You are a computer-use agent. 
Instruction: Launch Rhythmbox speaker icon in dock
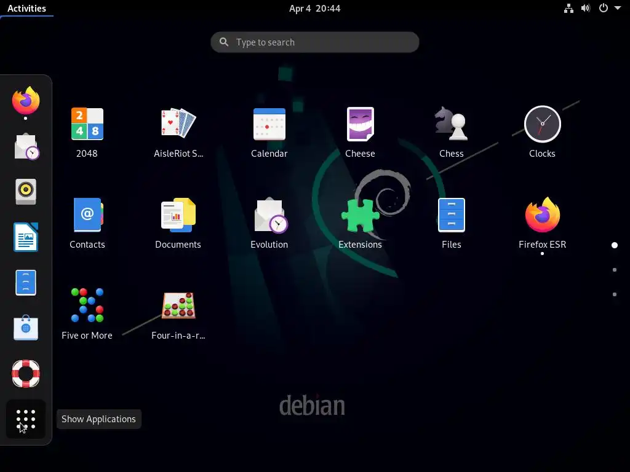point(26,192)
